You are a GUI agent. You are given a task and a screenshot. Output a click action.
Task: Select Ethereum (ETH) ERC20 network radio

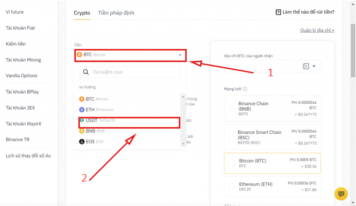coord(232,186)
